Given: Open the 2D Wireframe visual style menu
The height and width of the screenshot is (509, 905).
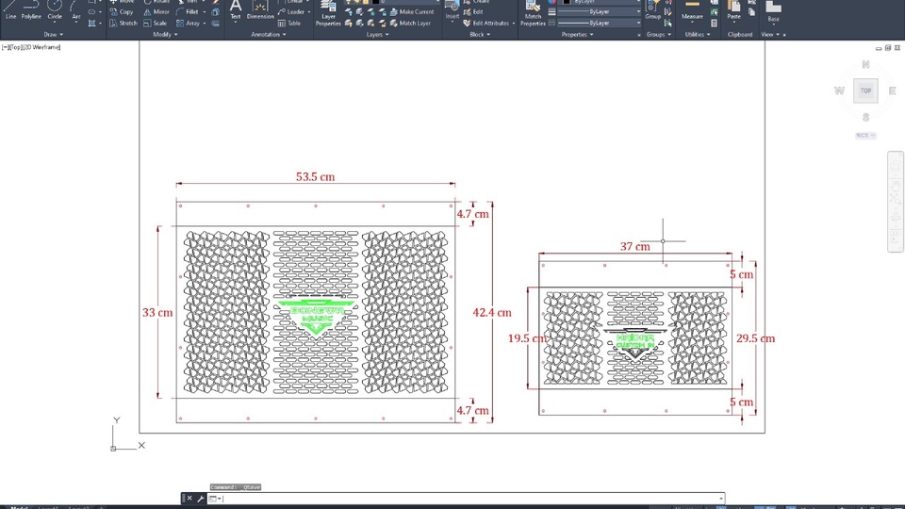Looking at the screenshot, I should coord(41,47).
